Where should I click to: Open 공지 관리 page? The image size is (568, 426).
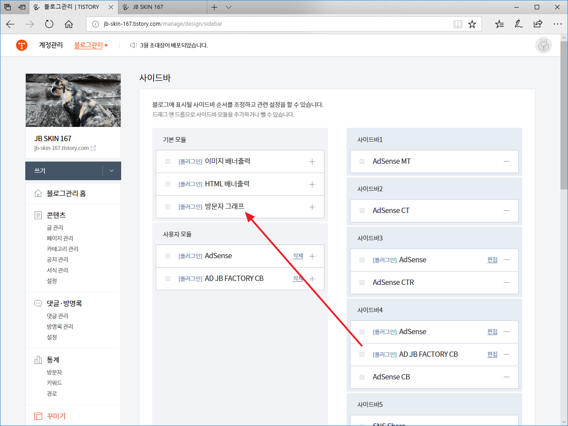point(58,260)
